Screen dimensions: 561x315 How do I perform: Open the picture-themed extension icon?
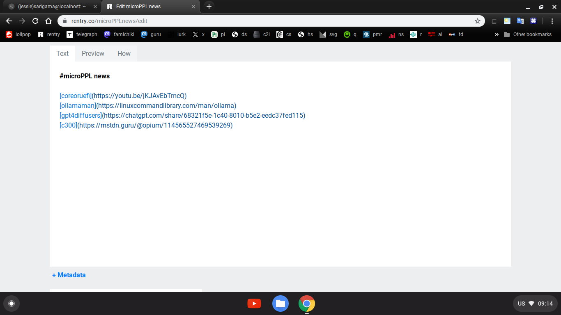(x=507, y=21)
